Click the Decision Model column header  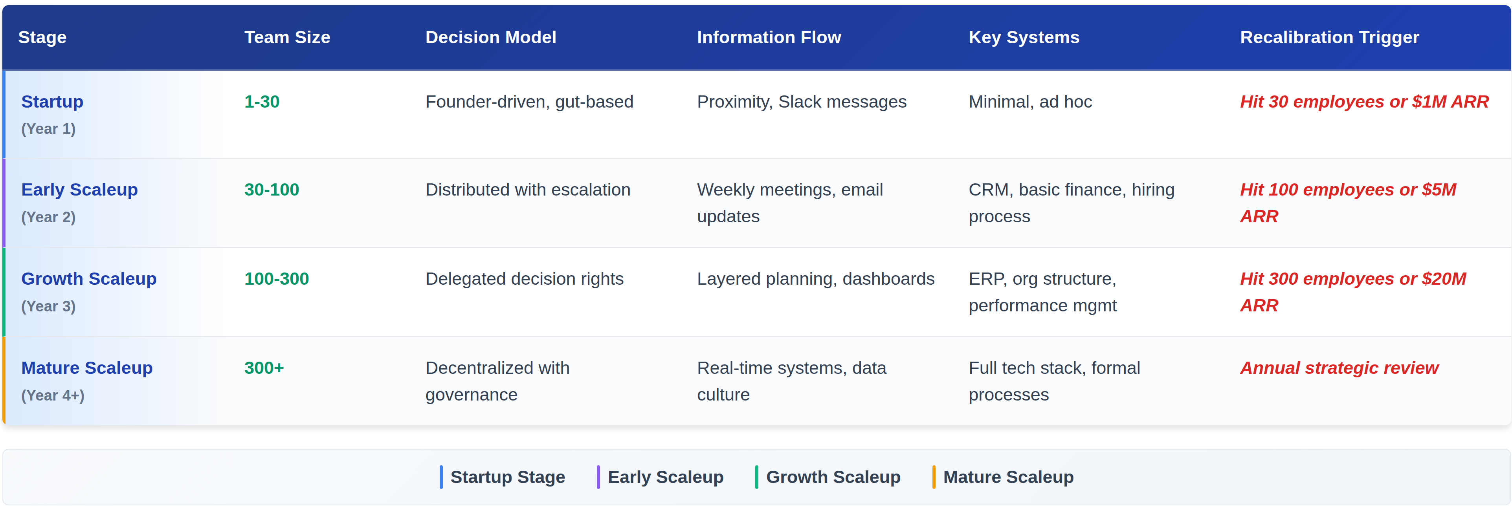(490, 38)
